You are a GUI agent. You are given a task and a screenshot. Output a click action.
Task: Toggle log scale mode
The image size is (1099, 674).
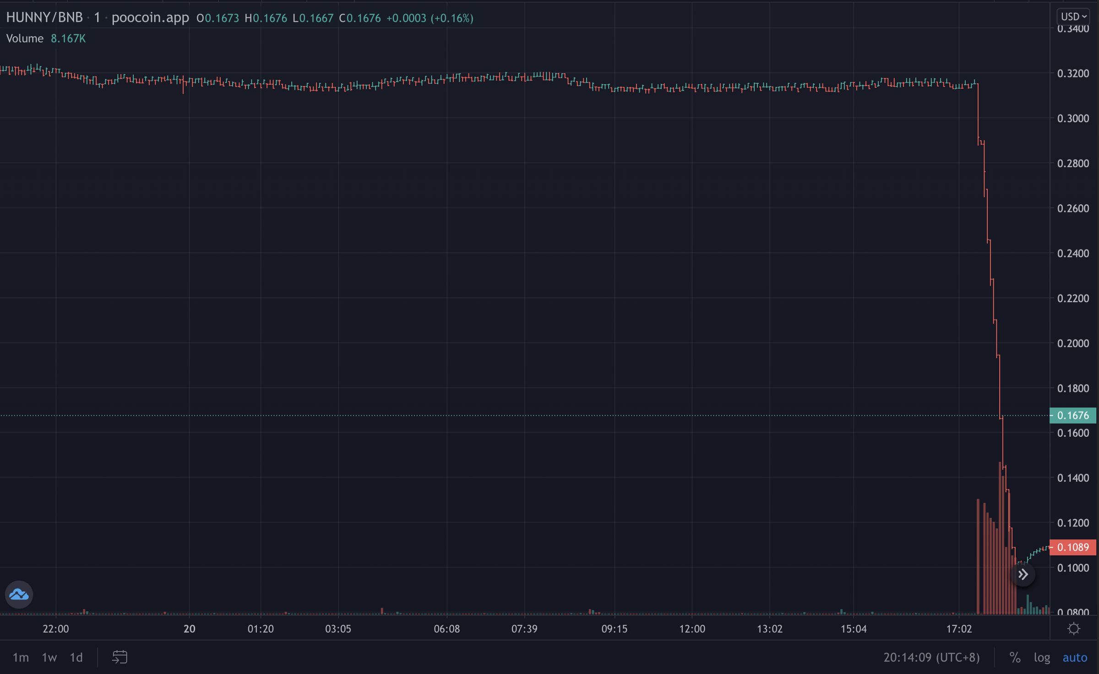pos(1042,658)
